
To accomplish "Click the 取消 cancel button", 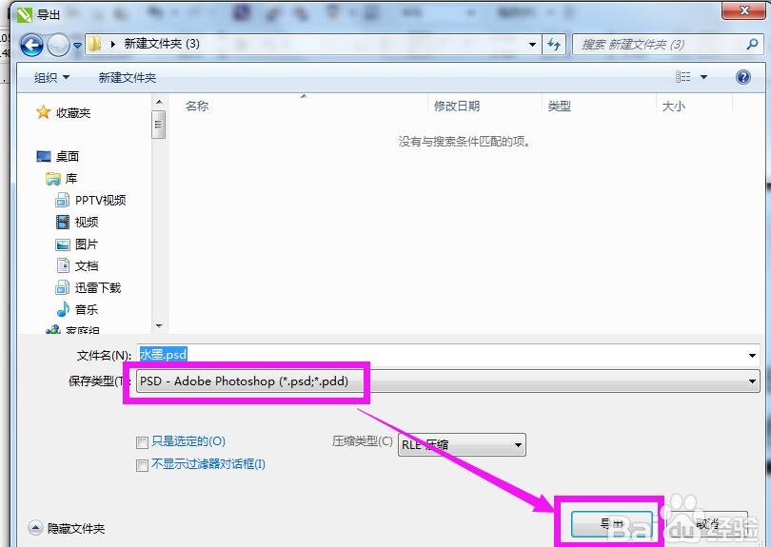I will point(708,524).
